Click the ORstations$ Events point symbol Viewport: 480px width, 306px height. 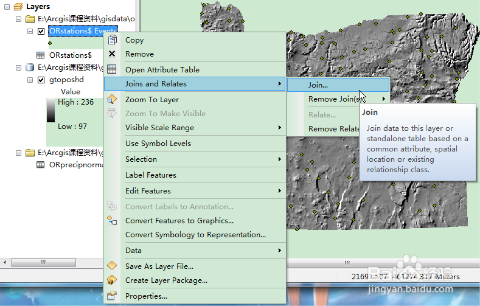tap(50, 43)
